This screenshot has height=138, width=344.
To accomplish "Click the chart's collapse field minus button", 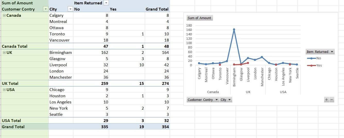I will 332,100.
